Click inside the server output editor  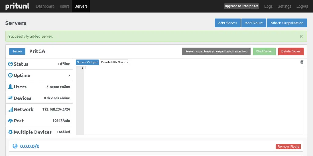[x=194, y=101]
